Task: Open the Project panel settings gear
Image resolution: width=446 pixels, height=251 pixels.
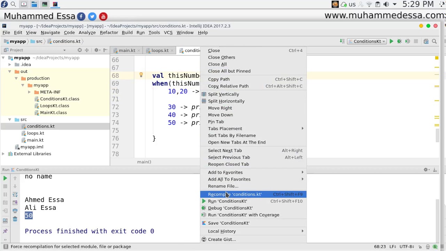Action: point(97,50)
